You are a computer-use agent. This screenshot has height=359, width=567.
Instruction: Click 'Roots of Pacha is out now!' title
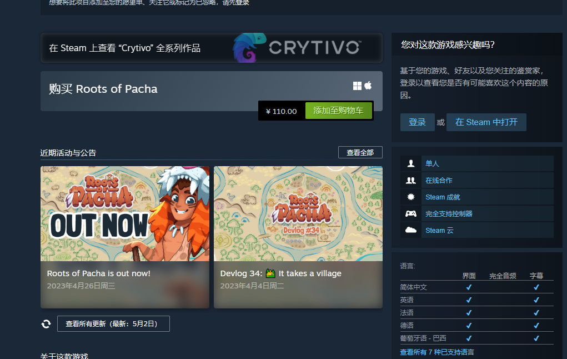coord(99,273)
